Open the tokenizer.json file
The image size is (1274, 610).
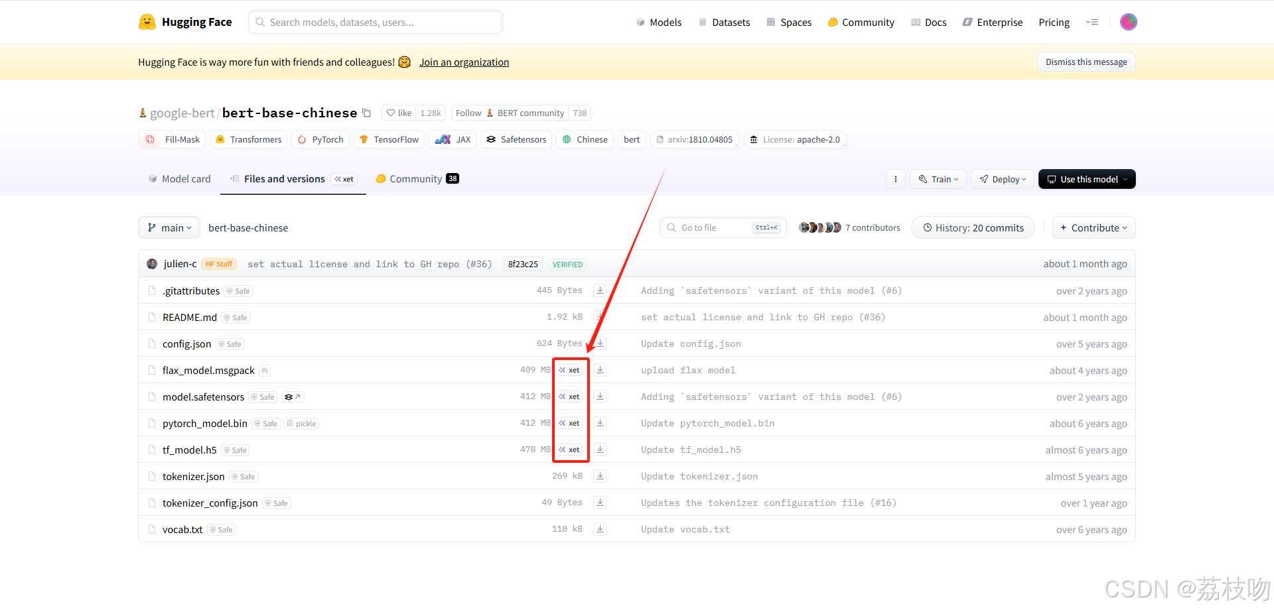coord(193,476)
